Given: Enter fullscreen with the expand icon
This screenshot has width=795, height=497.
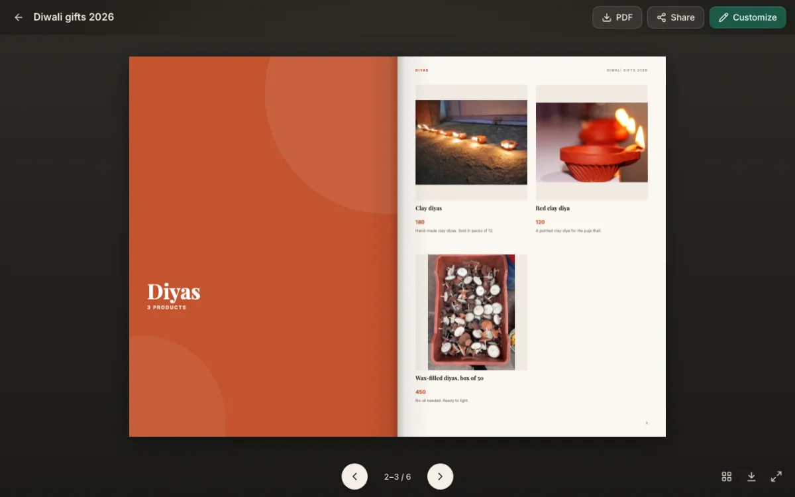Looking at the screenshot, I should [776, 476].
